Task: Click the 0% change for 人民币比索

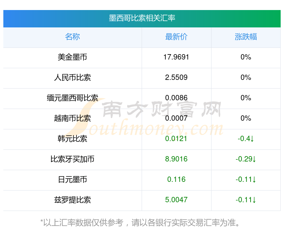Action: click(x=246, y=78)
